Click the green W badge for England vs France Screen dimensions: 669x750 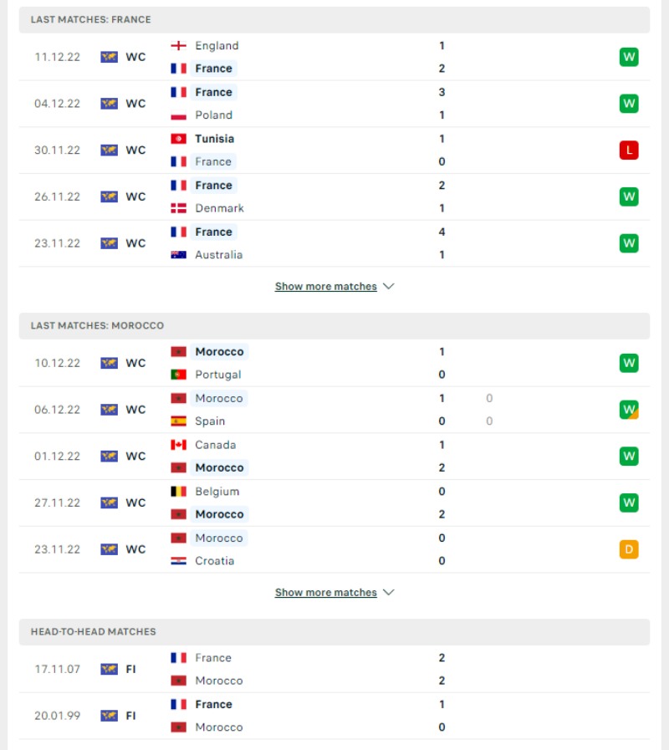pos(629,57)
